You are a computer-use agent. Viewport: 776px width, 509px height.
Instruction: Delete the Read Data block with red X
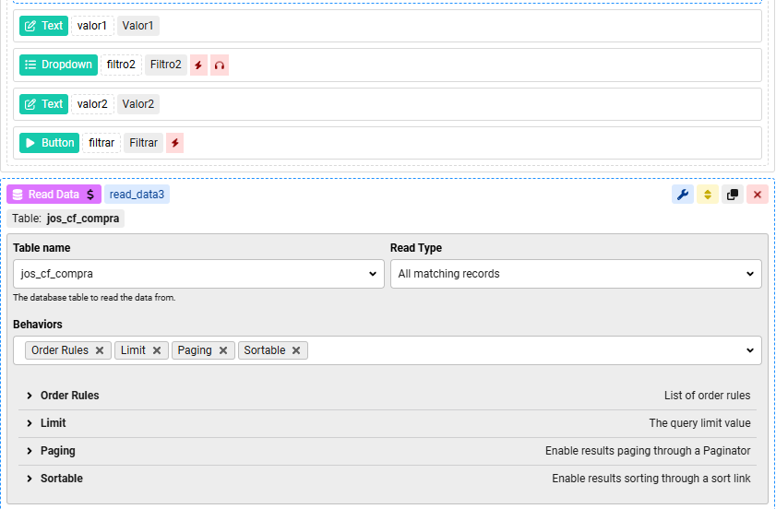tap(758, 195)
